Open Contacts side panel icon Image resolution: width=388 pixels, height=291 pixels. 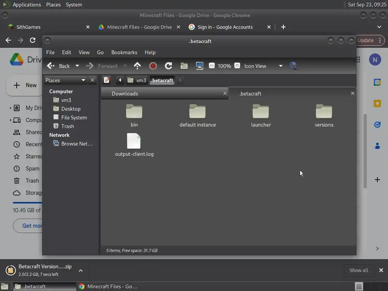coord(377,146)
